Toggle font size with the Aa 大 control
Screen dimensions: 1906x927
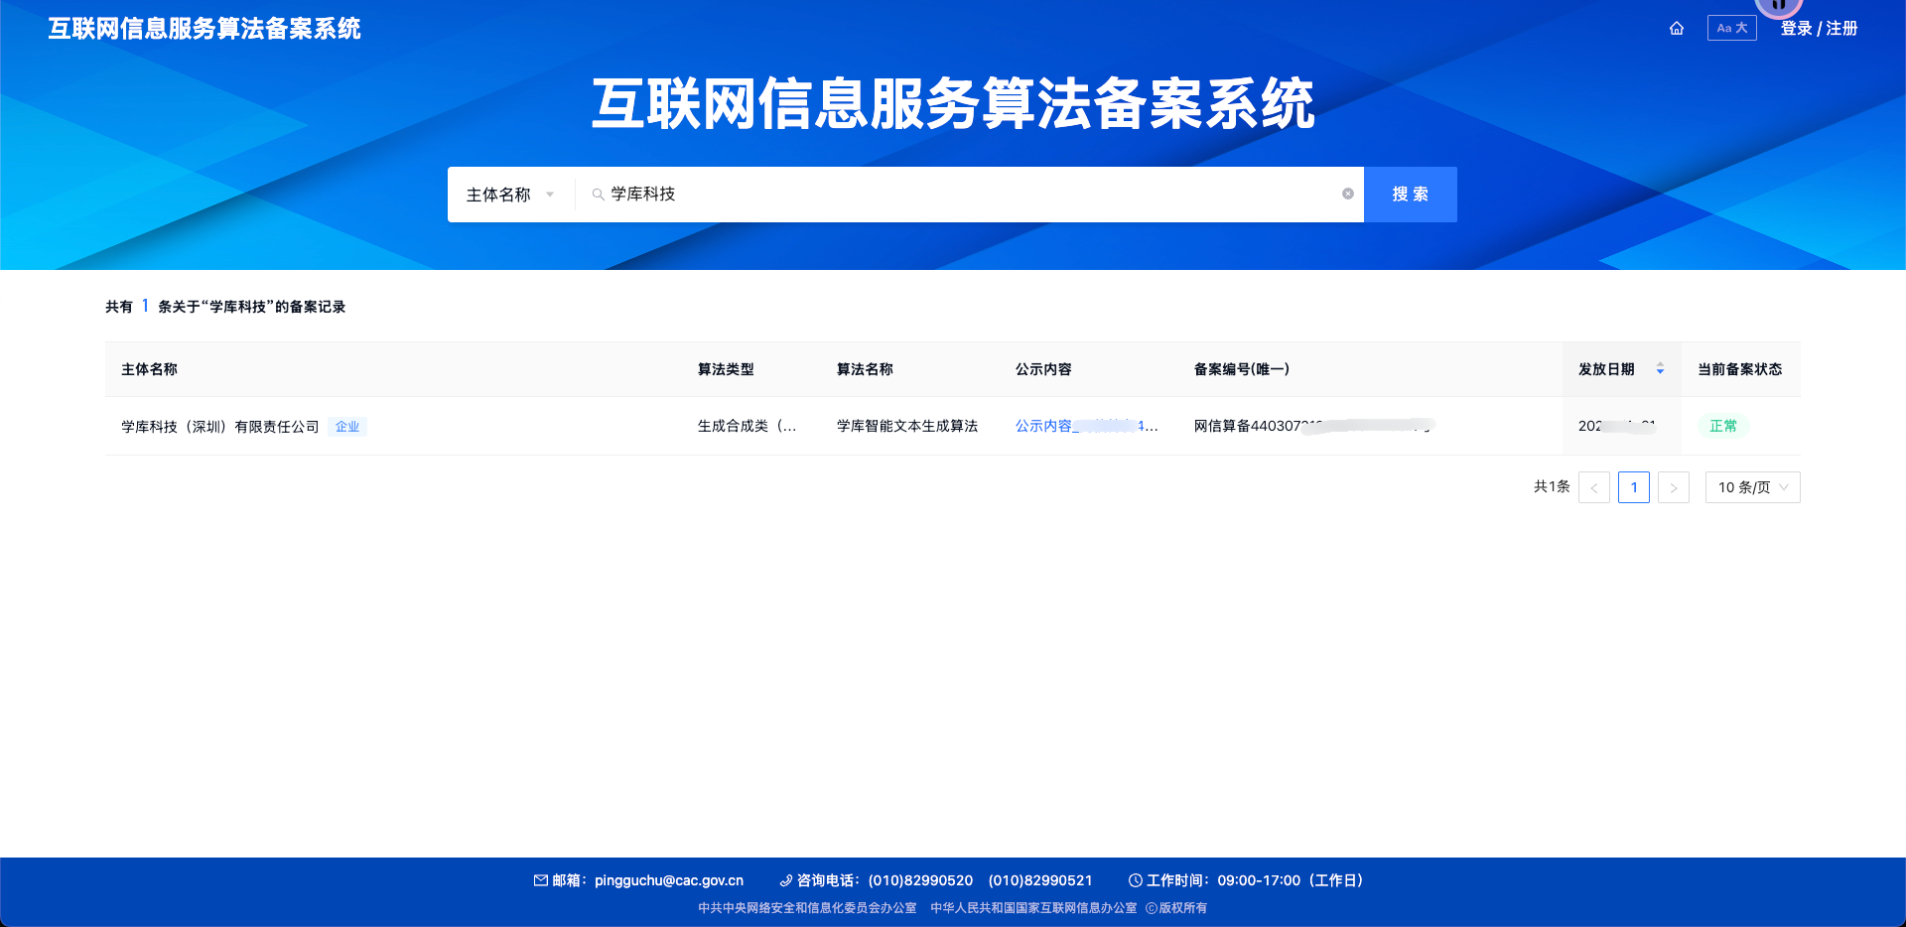coord(1731,28)
